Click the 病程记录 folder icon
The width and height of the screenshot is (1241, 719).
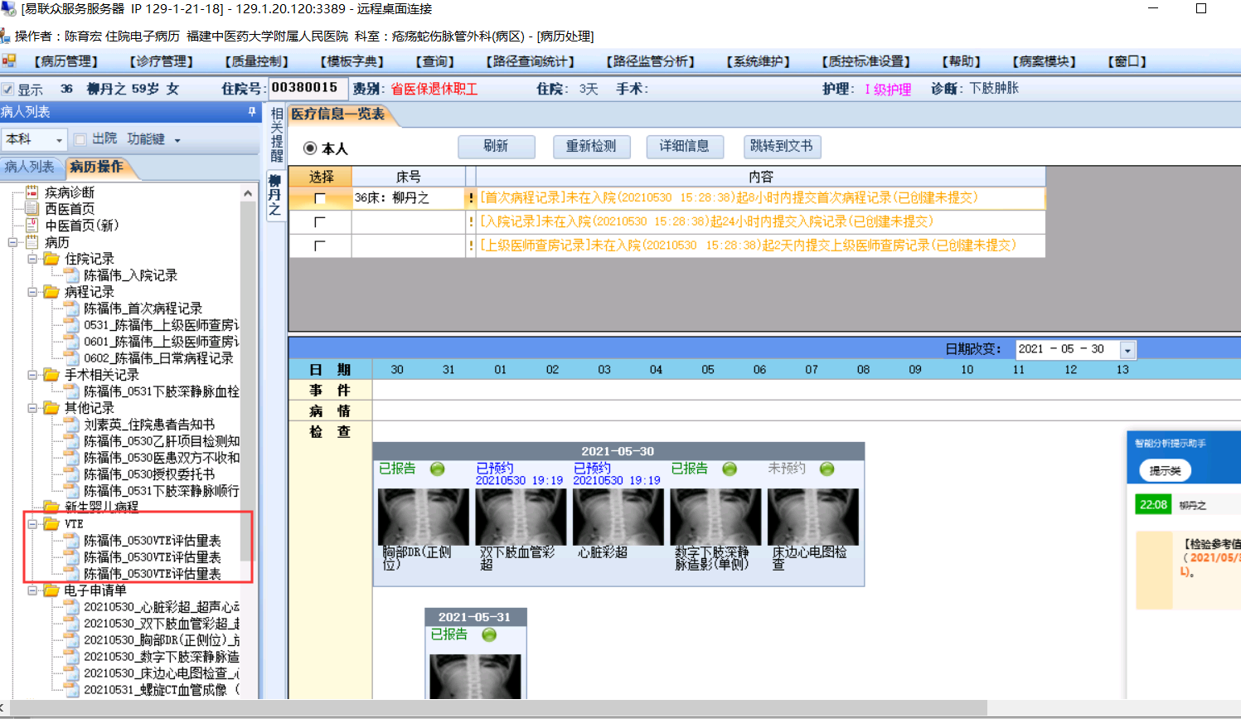pyautogui.click(x=51, y=292)
